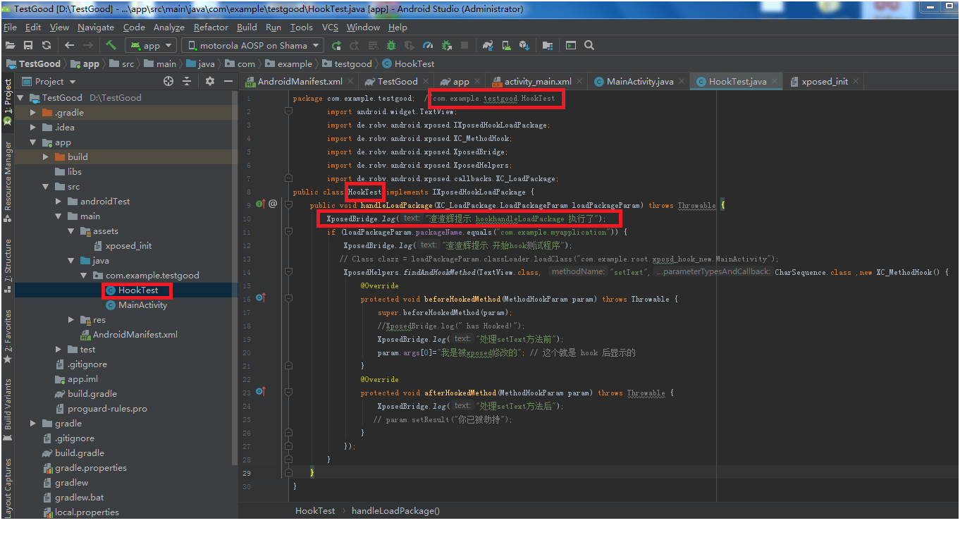
Task: Click the override gutter icon on line 23
Action: [261, 392]
